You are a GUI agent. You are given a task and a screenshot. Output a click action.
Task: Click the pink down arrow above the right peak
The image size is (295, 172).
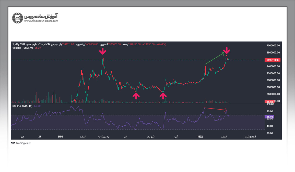226,51
